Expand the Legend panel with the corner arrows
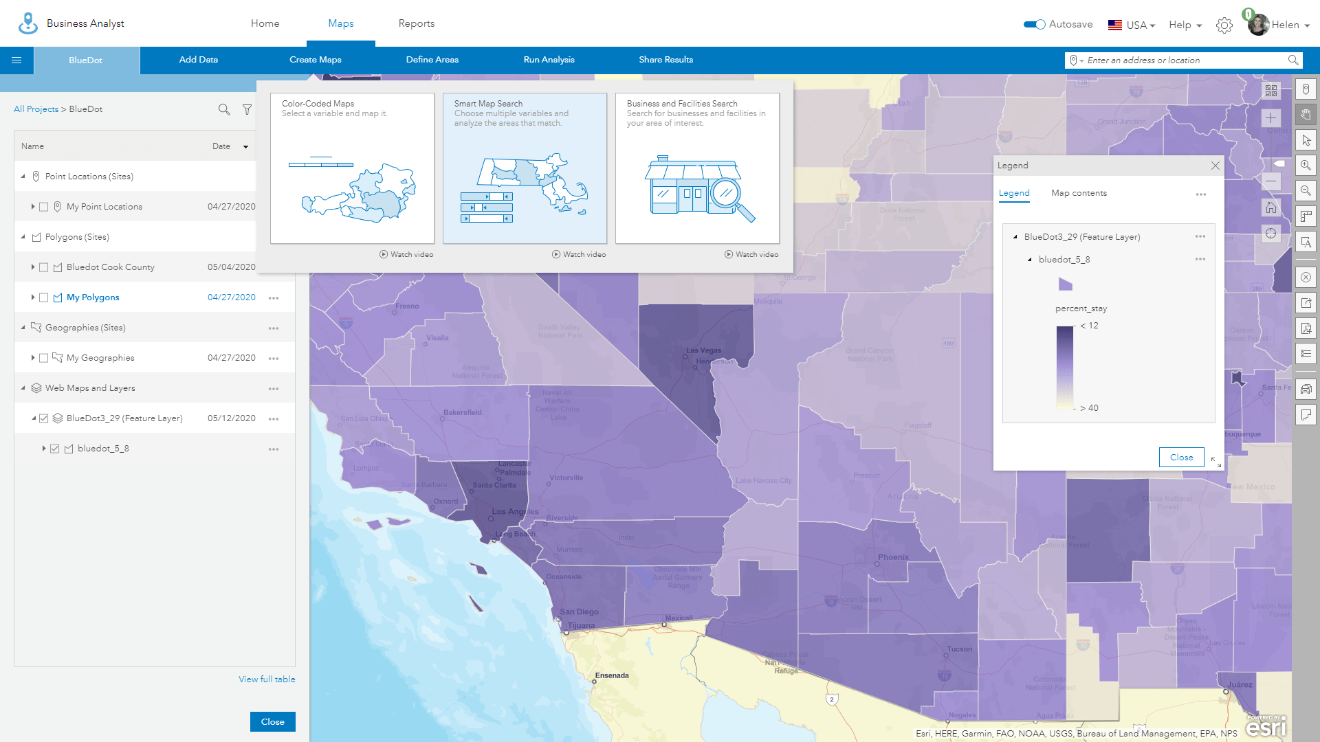 [x=1216, y=462]
